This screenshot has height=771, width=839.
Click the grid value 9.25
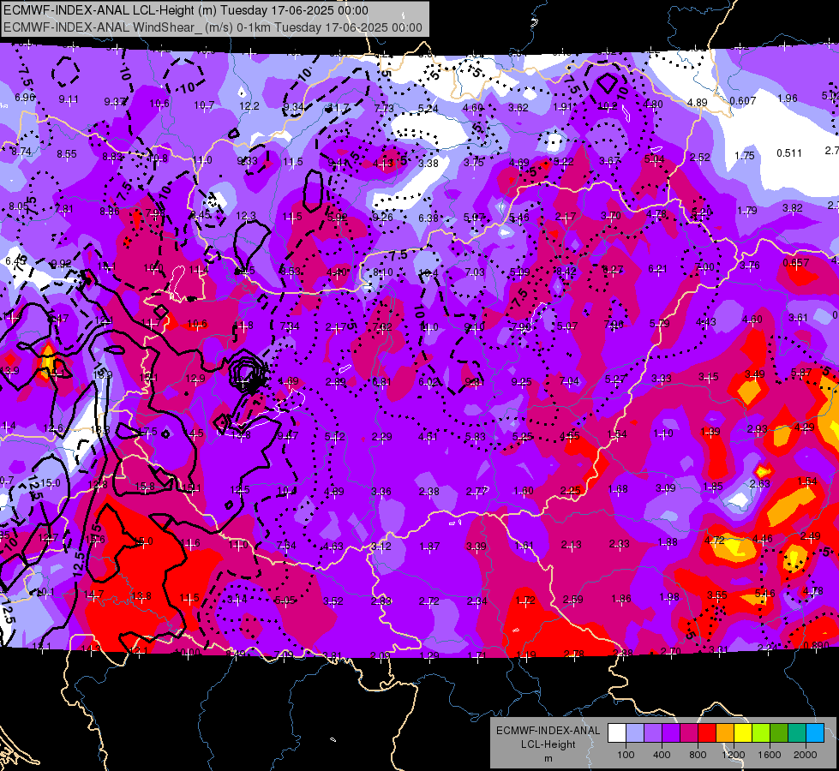point(522,381)
